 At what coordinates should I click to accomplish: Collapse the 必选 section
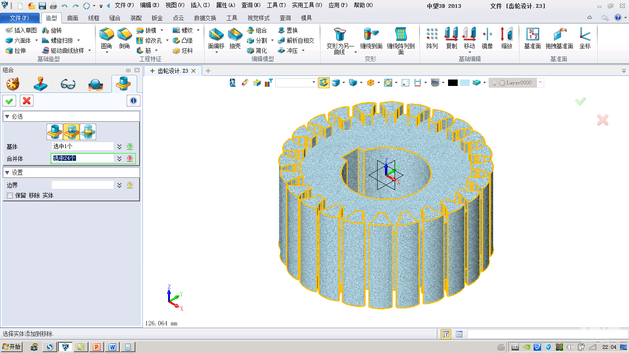[x=7, y=117]
